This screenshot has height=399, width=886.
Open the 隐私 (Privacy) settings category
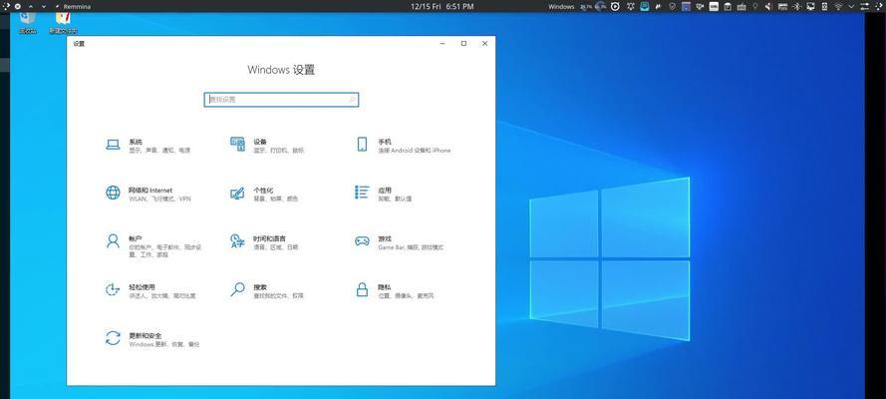pyautogui.click(x=394, y=291)
